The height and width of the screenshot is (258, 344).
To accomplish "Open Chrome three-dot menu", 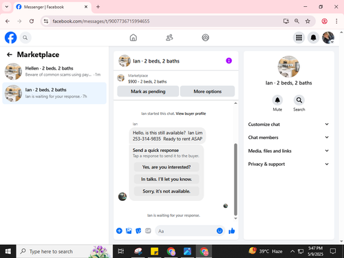I will pos(336,21).
